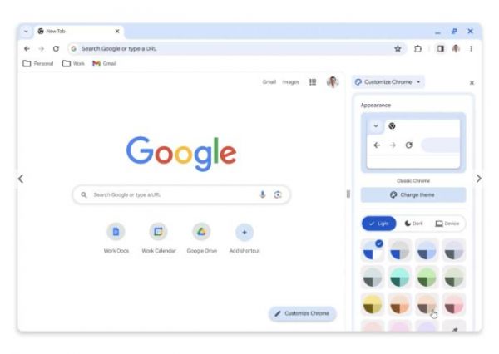Reload the page with refresh icon
The height and width of the screenshot is (354, 499).
pos(56,49)
